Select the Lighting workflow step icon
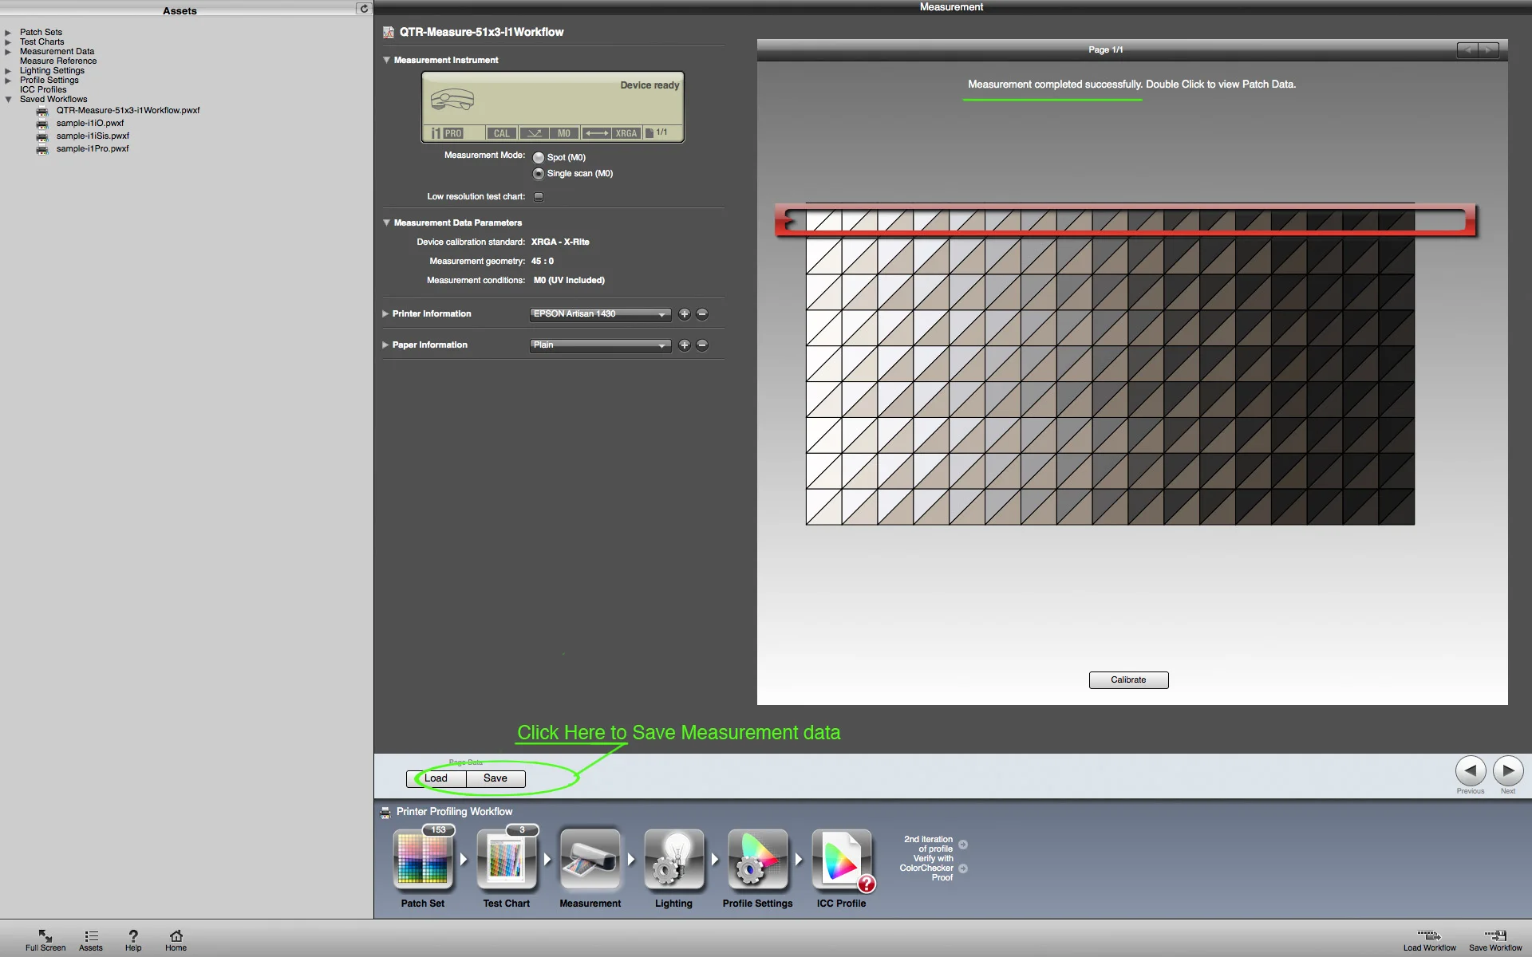The height and width of the screenshot is (957, 1532). click(673, 859)
